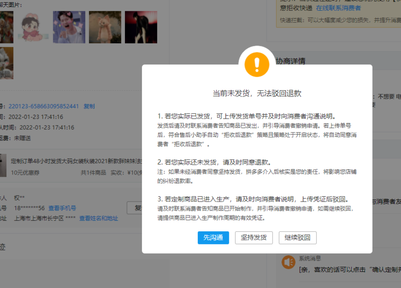Reveal buyer phone via 查看手机号
This screenshot has width=401, height=288.
tap(62, 208)
